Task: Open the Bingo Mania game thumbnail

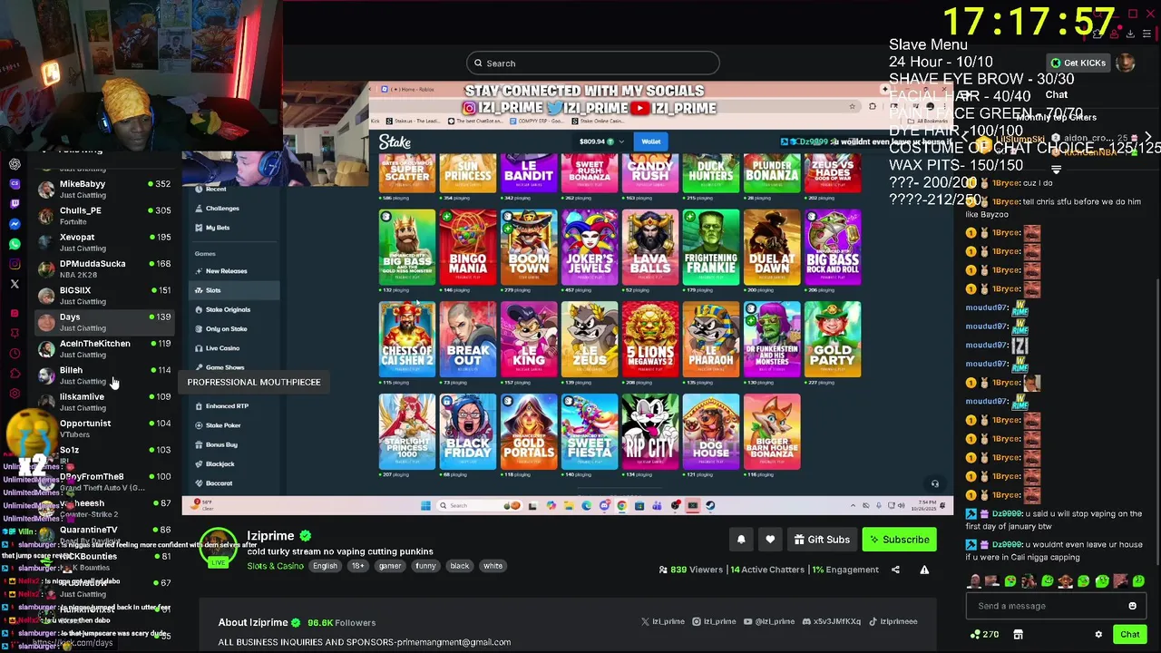Action: coord(468,248)
